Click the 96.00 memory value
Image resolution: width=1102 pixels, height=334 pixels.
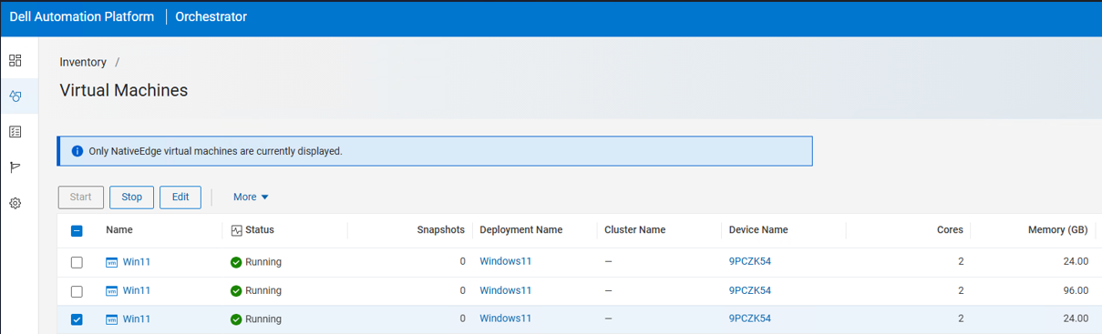[x=1076, y=291]
